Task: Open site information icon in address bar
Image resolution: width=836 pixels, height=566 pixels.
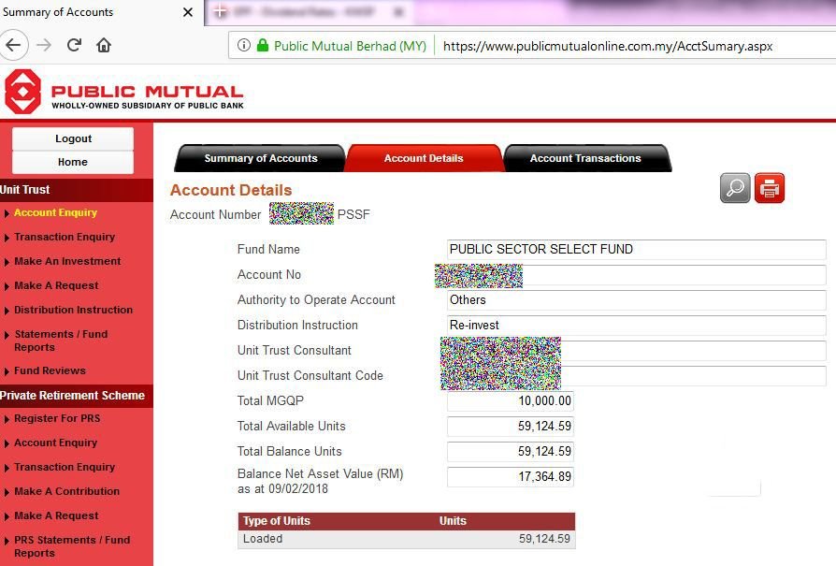Action: (x=244, y=45)
